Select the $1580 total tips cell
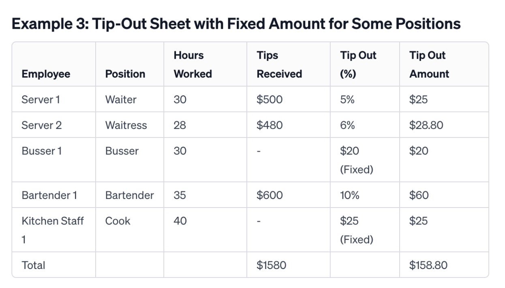Screen dimensions: 505x288 (x=272, y=265)
